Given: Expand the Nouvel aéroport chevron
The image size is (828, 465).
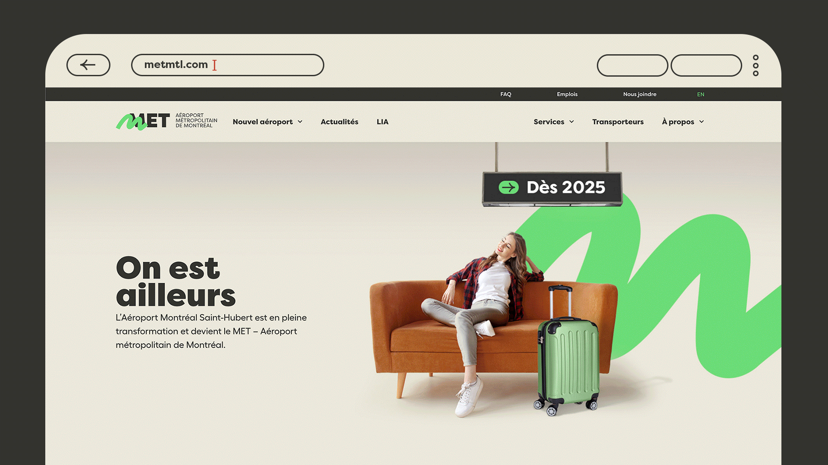Looking at the screenshot, I should tap(300, 122).
